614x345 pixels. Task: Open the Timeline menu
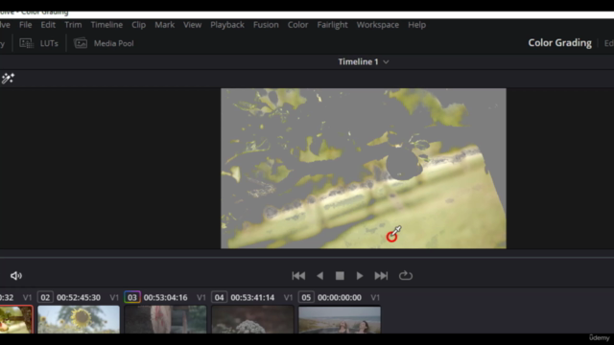106,25
